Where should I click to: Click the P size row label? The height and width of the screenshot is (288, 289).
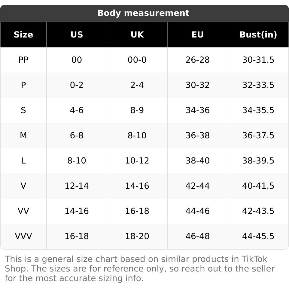[x=23, y=85]
